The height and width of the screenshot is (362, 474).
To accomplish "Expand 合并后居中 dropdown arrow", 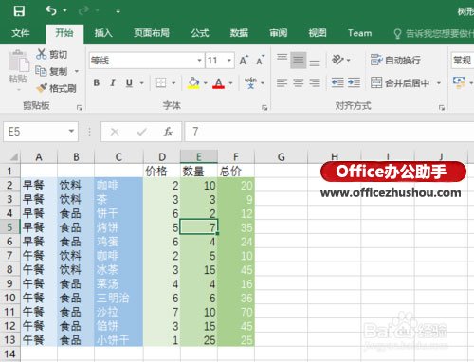I will point(439,83).
